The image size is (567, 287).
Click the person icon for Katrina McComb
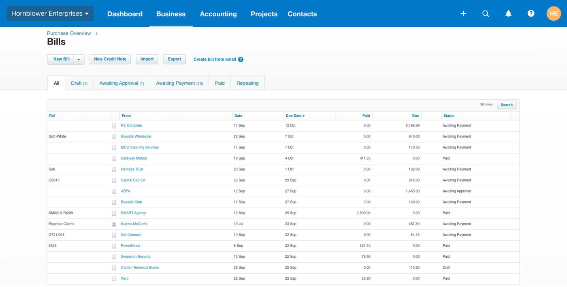click(x=114, y=224)
